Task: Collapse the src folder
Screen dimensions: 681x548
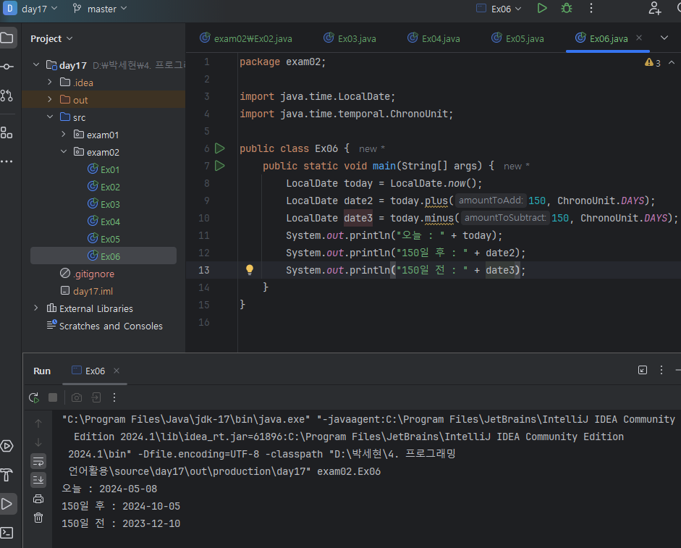Action: point(50,117)
